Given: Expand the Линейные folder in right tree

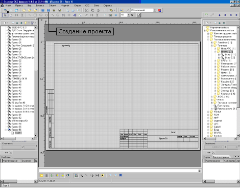Looking at the screenshot, I should [x=212, y=43].
